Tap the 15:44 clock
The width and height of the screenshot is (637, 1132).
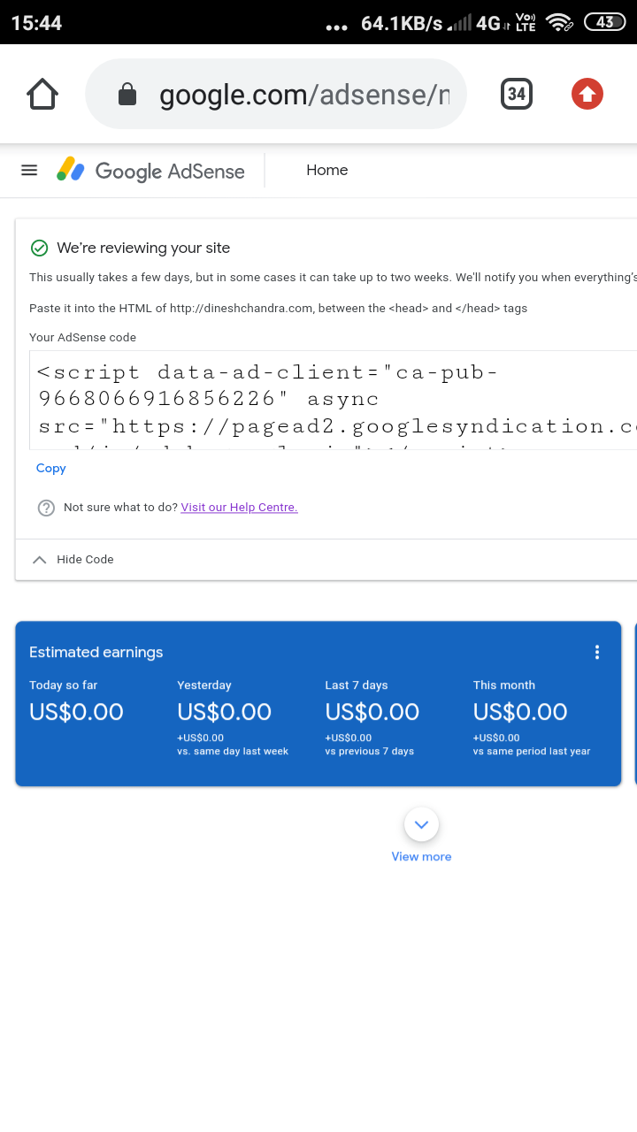tap(36, 23)
